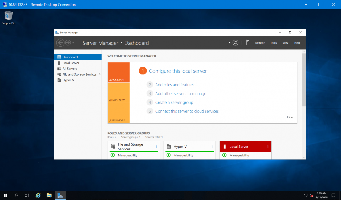Open the Tools menu
The width and height of the screenshot is (341, 200).
click(x=274, y=43)
